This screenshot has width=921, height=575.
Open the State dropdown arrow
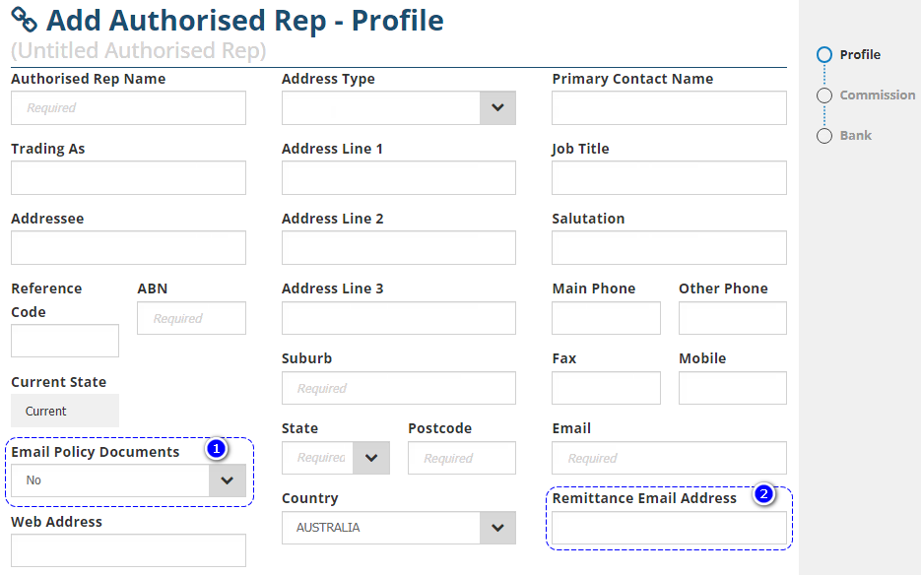[x=371, y=458]
